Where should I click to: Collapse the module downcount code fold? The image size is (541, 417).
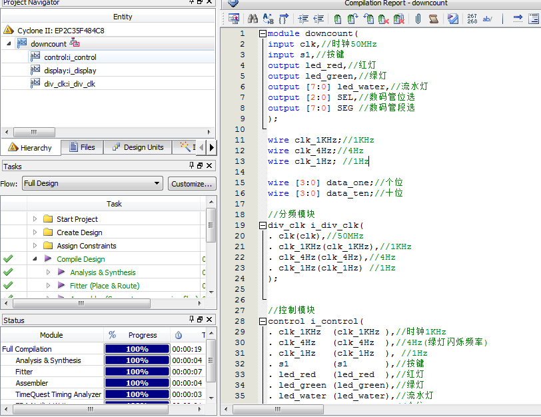tap(263, 34)
